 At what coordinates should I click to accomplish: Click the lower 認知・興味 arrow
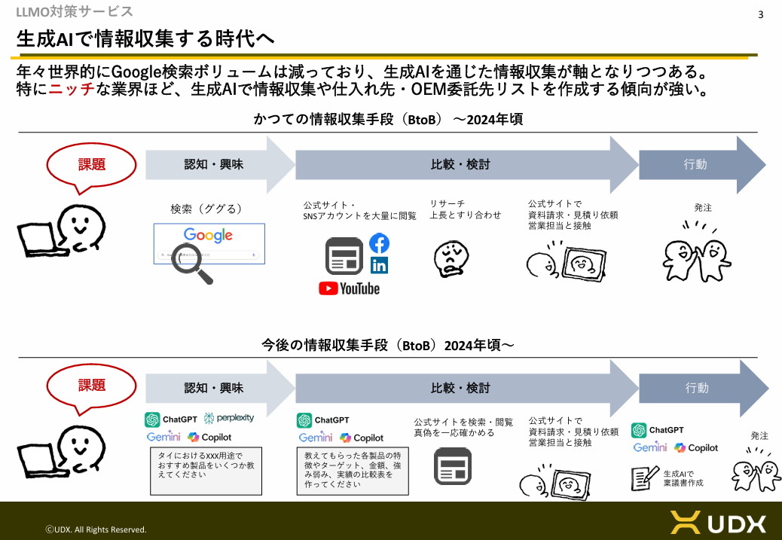coord(218,388)
